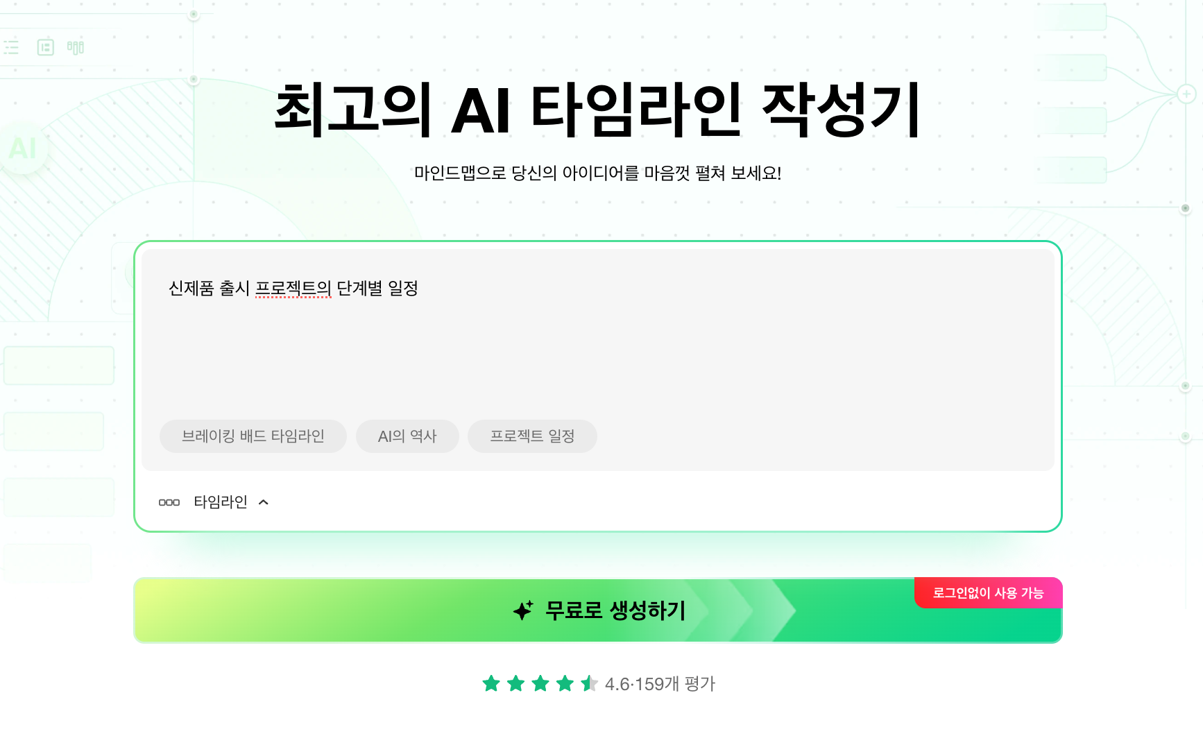Click the sparkle icon on generate button
The image size is (1203, 745).
click(x=523, y=610)
